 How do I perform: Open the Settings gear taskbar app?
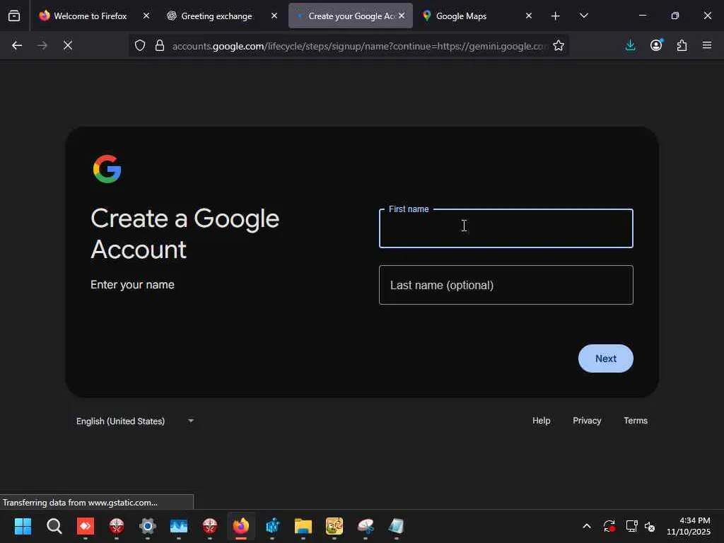point(148,526)
